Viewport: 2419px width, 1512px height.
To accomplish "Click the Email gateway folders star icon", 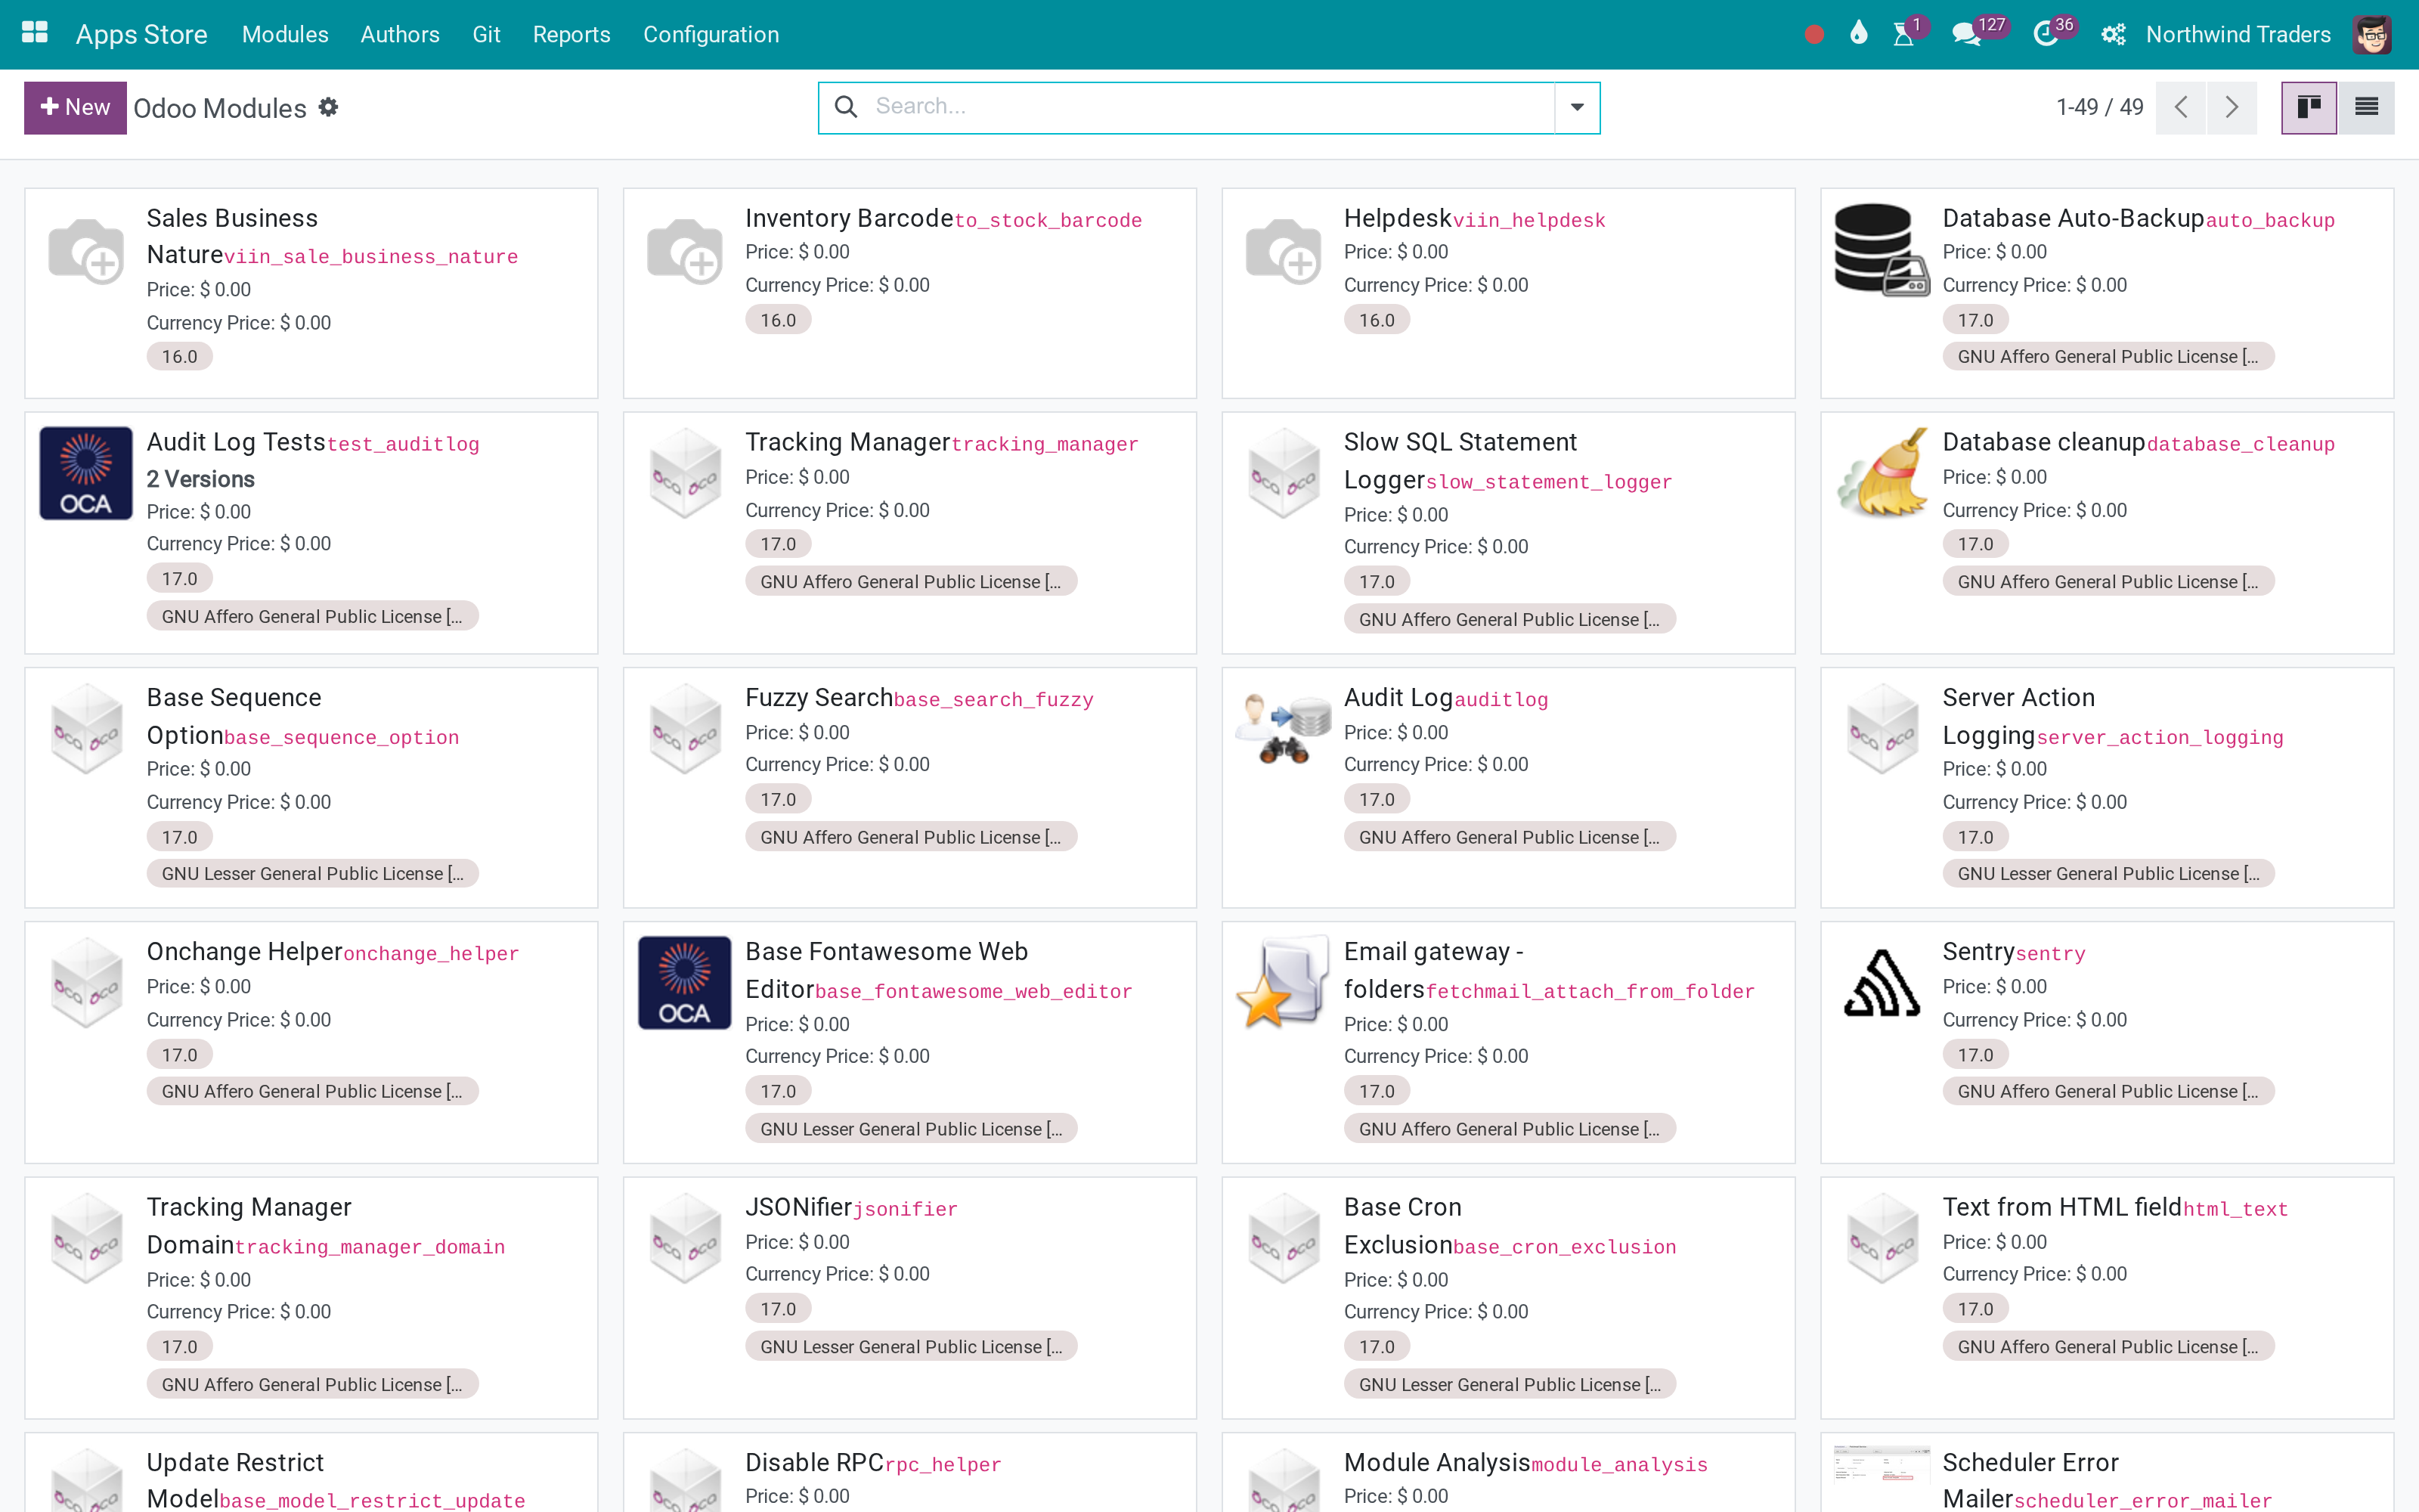I will click(1284, 983).
